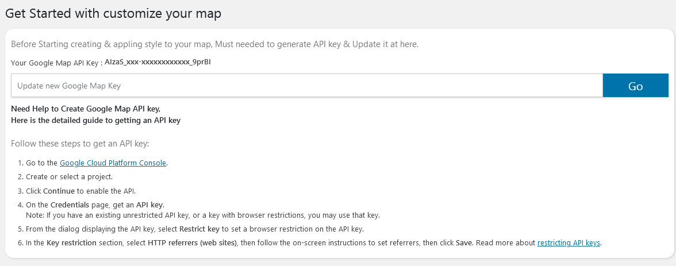The image size is (676, 266).
Task: Click the 'Follow these steps to get an API key' text
Action: [80, 144]
